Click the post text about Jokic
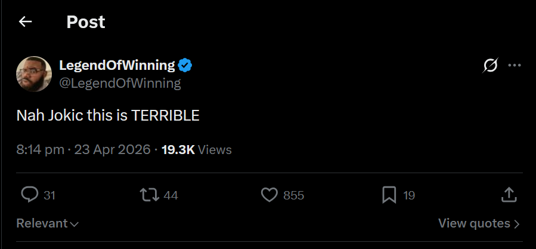Screen dimensions: 536x249 click(108, 116)
